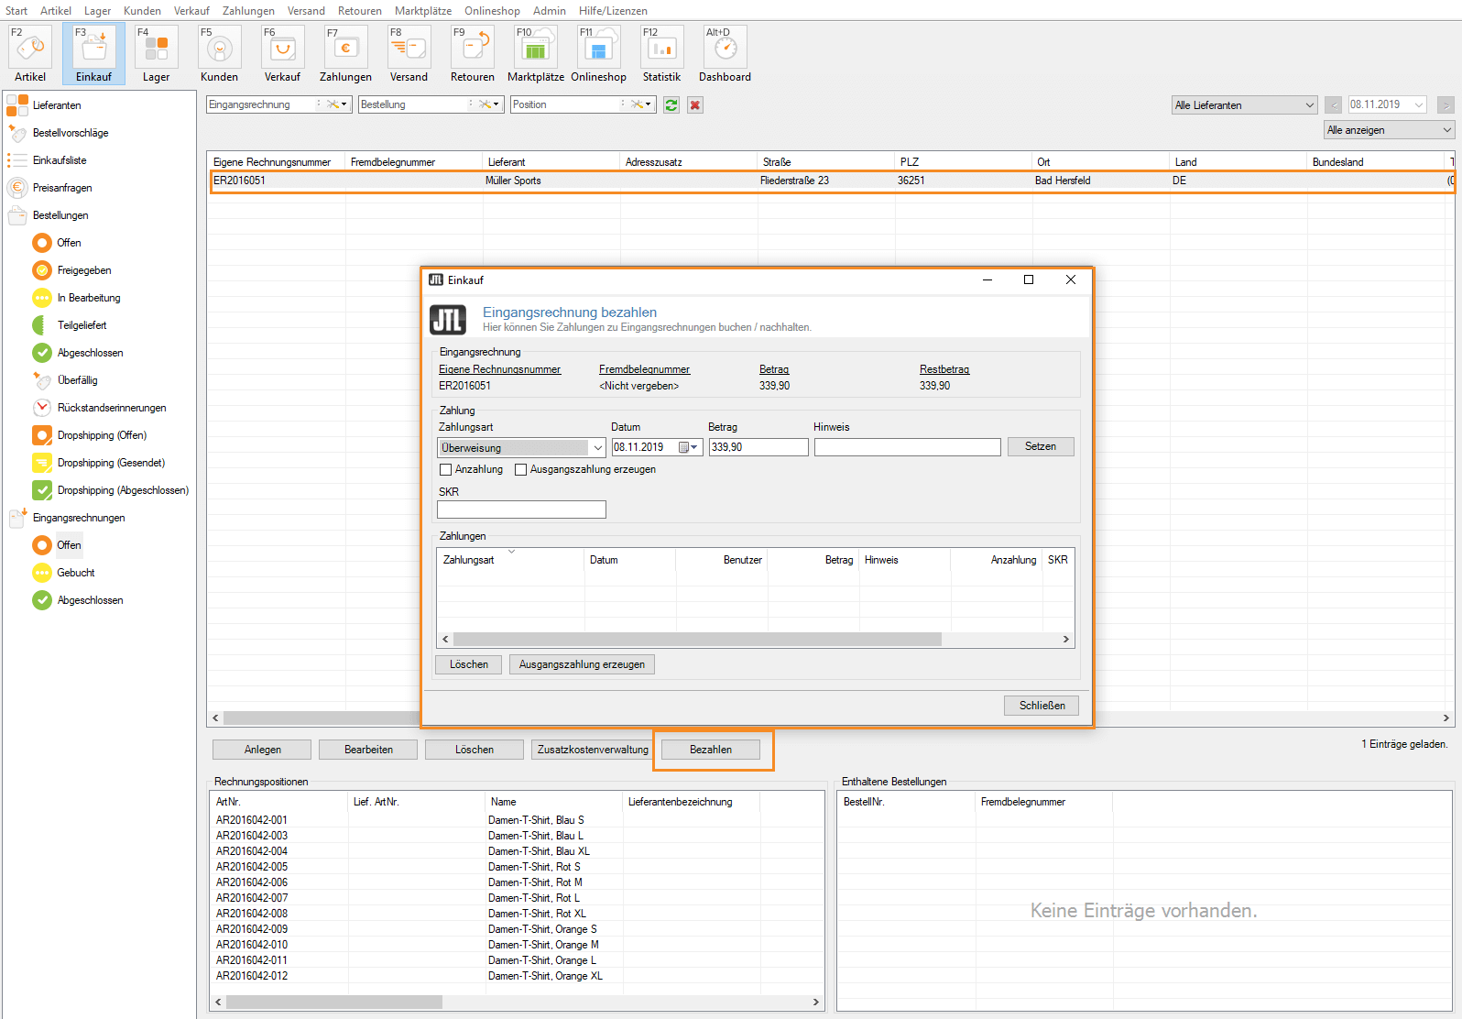This screenshot has height=1019, width=1462.
Task: Click the red clear filter icon
Action: (695, 105)
